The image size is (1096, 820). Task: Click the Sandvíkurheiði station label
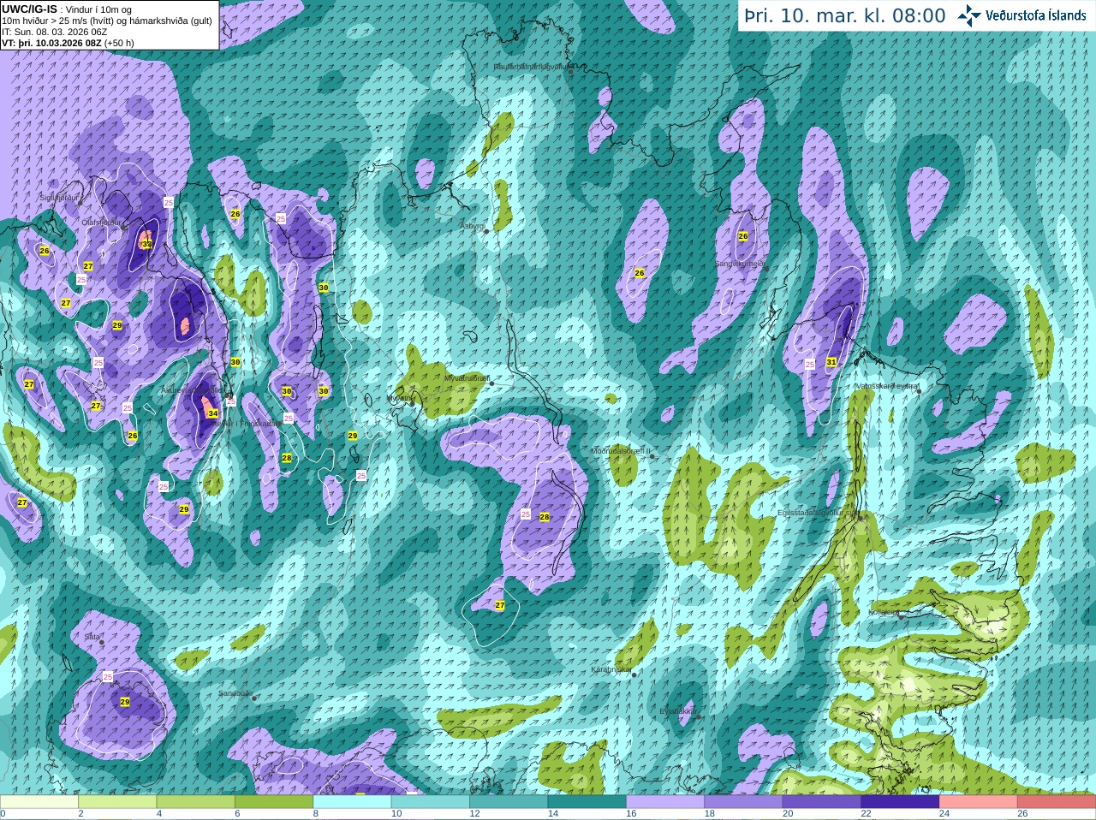click(x=740, y=264)
